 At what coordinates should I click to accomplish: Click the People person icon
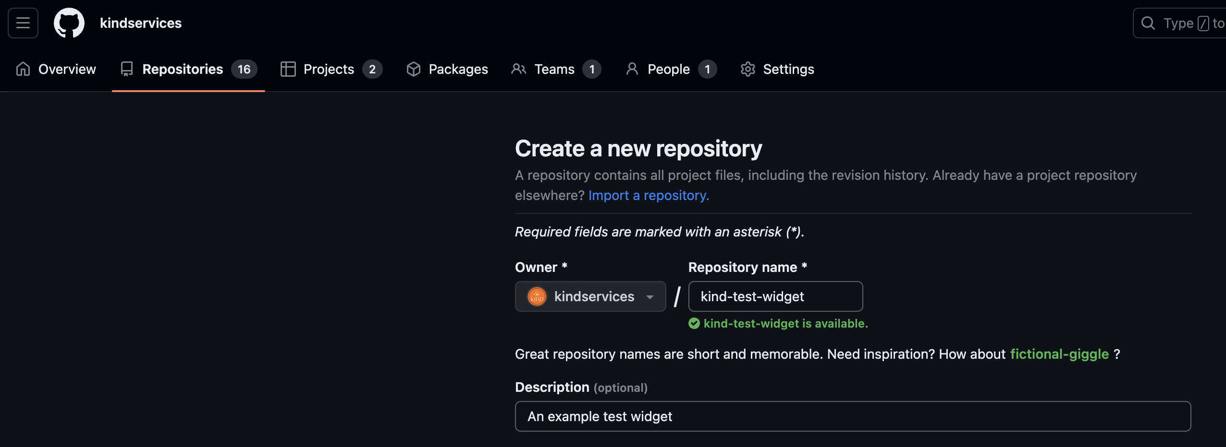tap(632, 69)
